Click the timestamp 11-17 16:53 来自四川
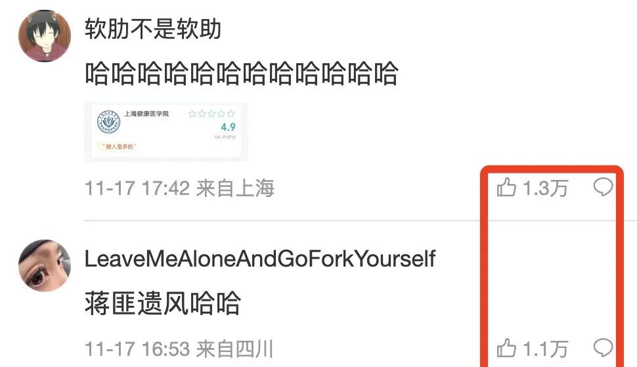 coord(179,349)
